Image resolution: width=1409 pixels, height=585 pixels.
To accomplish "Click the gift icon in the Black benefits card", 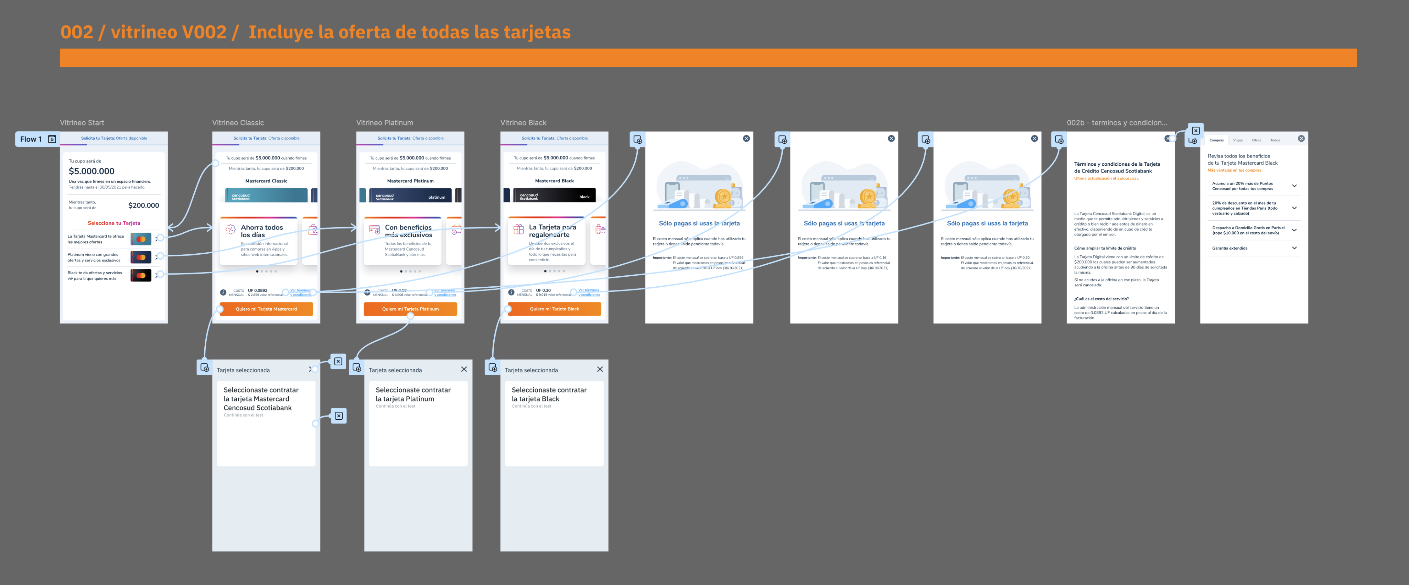I will [x=518, y=230].
